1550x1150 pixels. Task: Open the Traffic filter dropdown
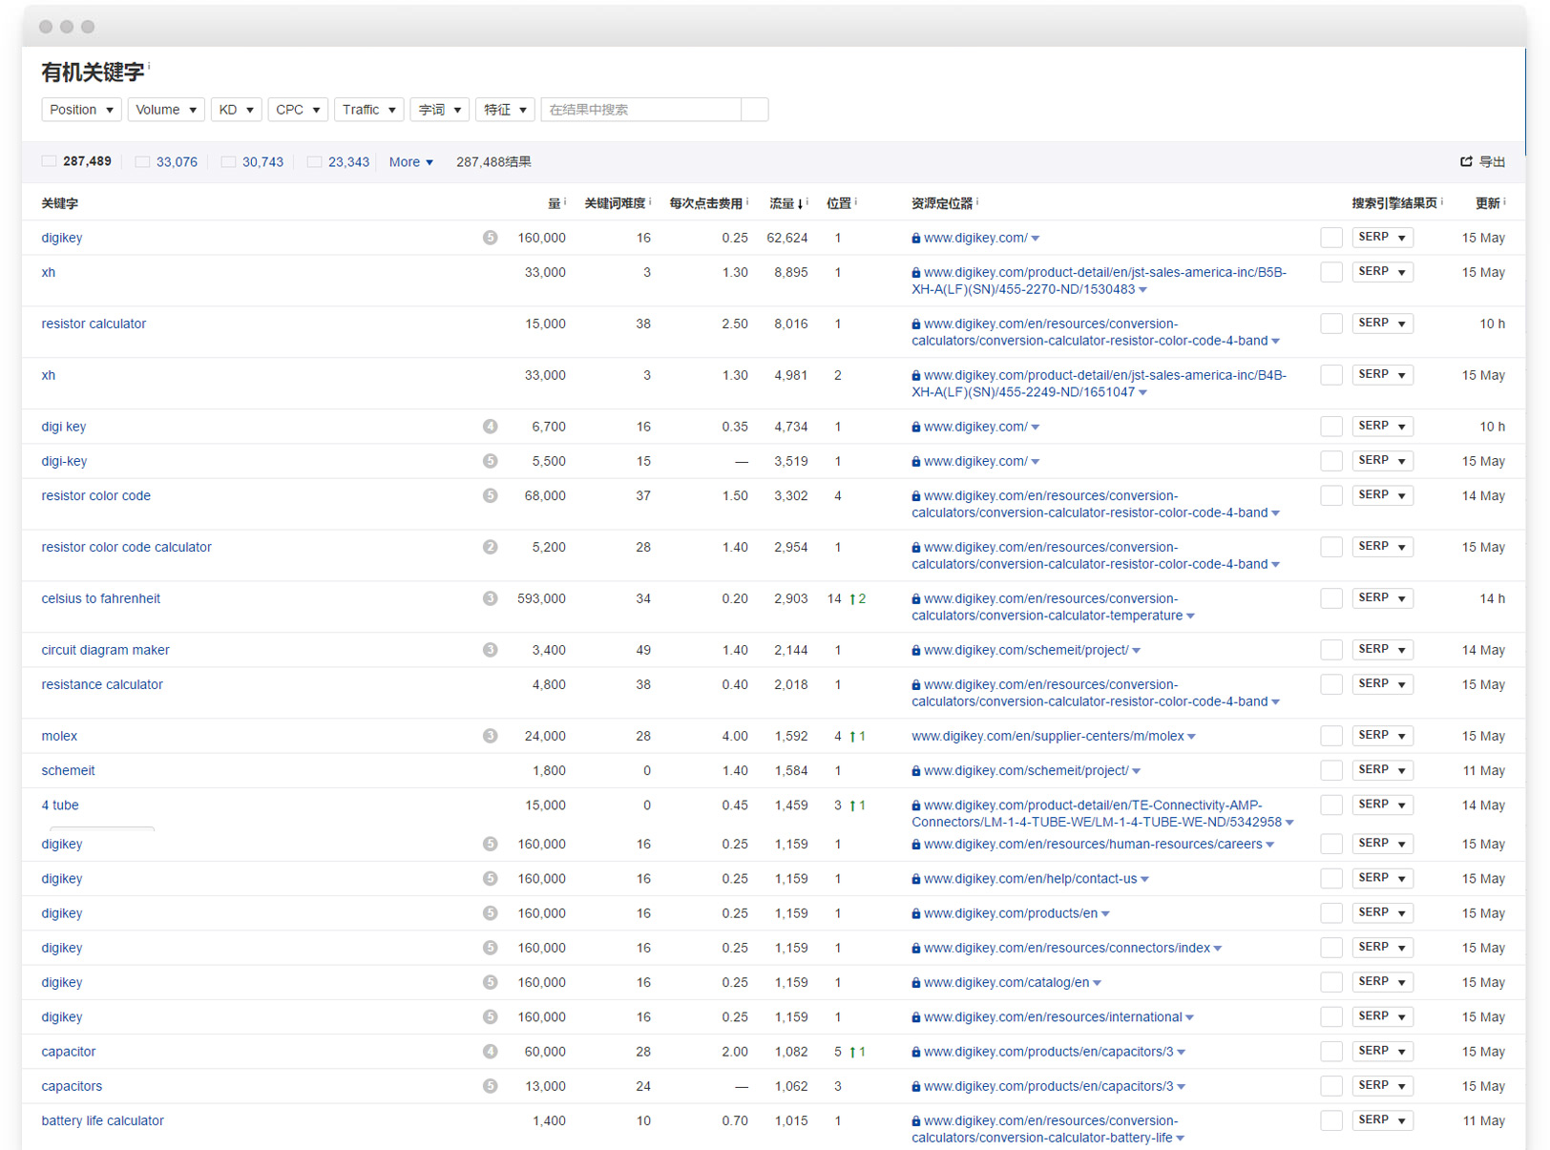(369, 110)
